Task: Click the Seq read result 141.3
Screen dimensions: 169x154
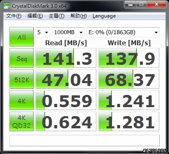Action: 66,58
